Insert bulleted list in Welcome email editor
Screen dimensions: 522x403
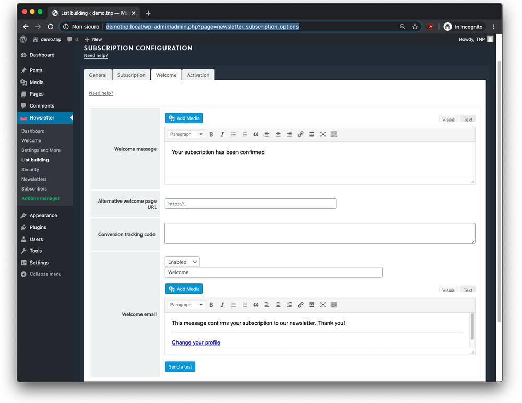coord(234,305)
